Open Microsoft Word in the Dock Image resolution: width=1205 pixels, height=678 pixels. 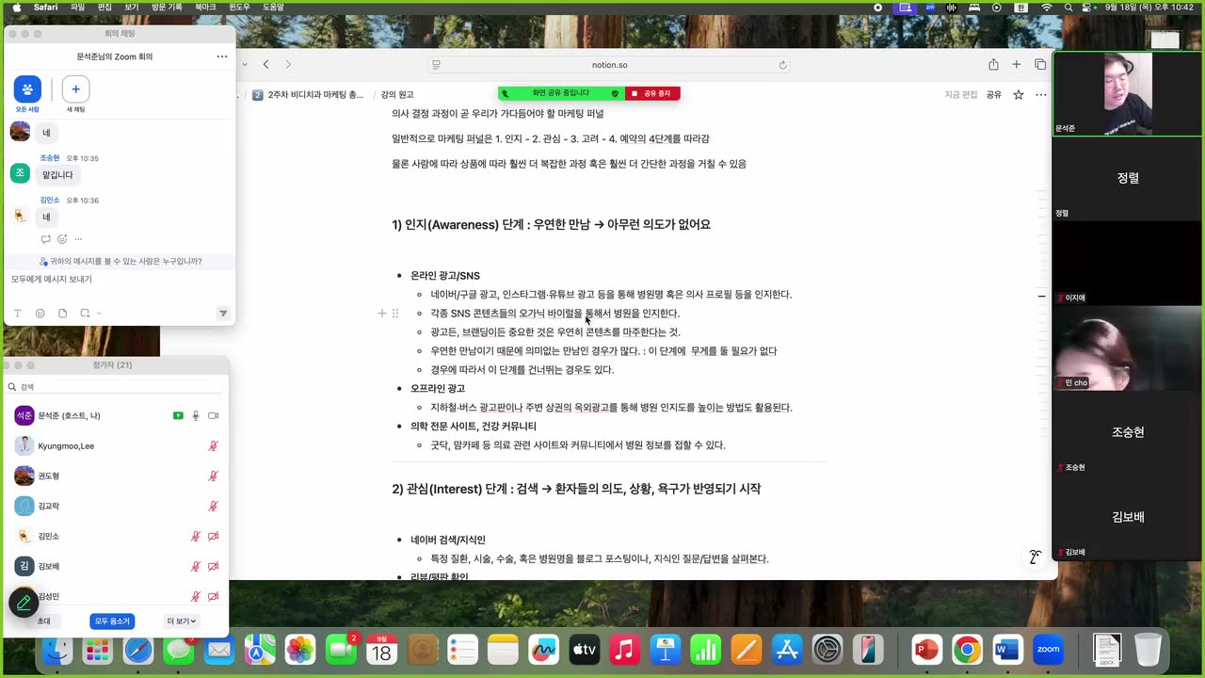[x=1007, y=650]
